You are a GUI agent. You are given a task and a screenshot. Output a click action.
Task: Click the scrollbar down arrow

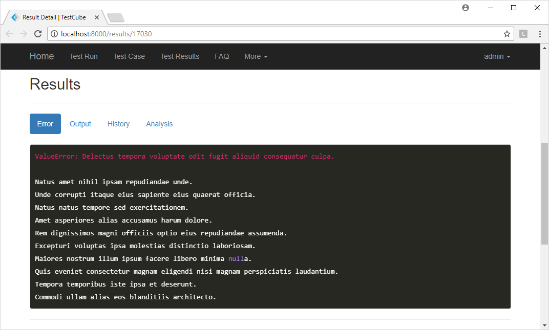(544, 325)
